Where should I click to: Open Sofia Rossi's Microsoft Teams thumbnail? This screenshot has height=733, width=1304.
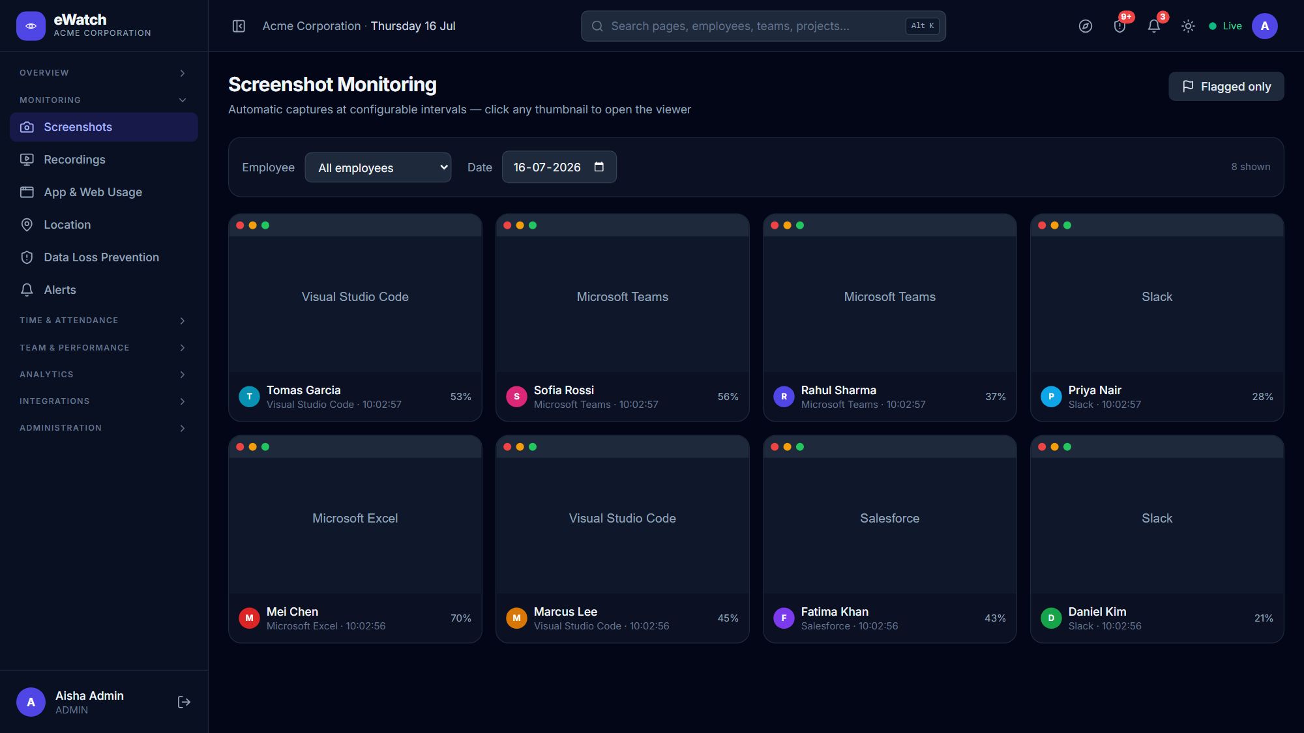tap(623, 293)
